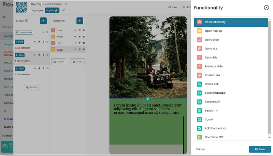Screen dimensions: 273x156
Task: Toggle visibility eye of slide 2
Action: (x=47, y=55)
